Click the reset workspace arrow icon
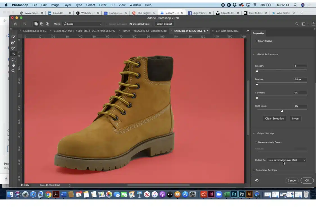316x209 pixels. [257, 180]
